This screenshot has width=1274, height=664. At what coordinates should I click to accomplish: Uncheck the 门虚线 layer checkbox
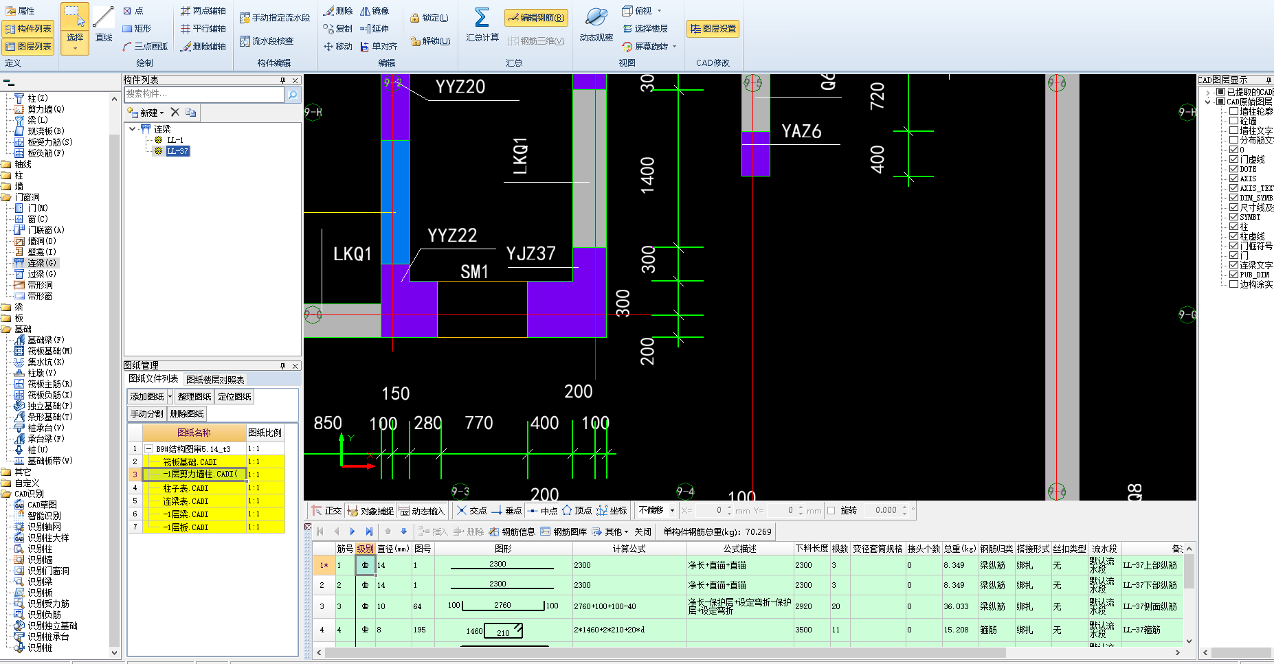click(x=1234, y=159)
